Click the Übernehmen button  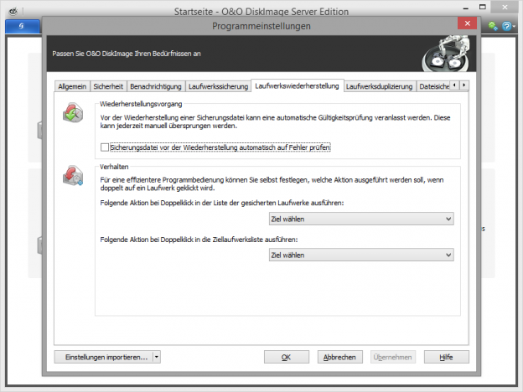393,357
